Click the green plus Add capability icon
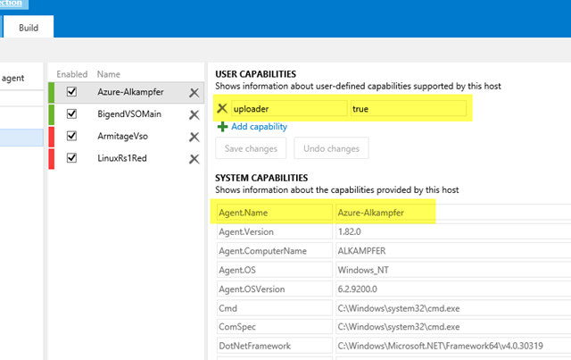Screen dimensions: 571x360 (222, 127)
